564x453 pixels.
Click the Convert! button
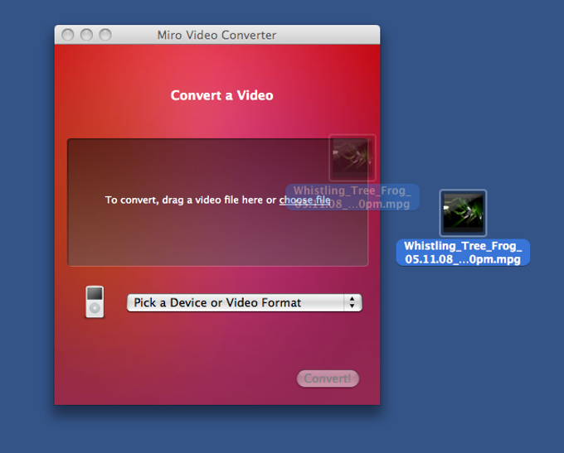click(x=328, y=378)
